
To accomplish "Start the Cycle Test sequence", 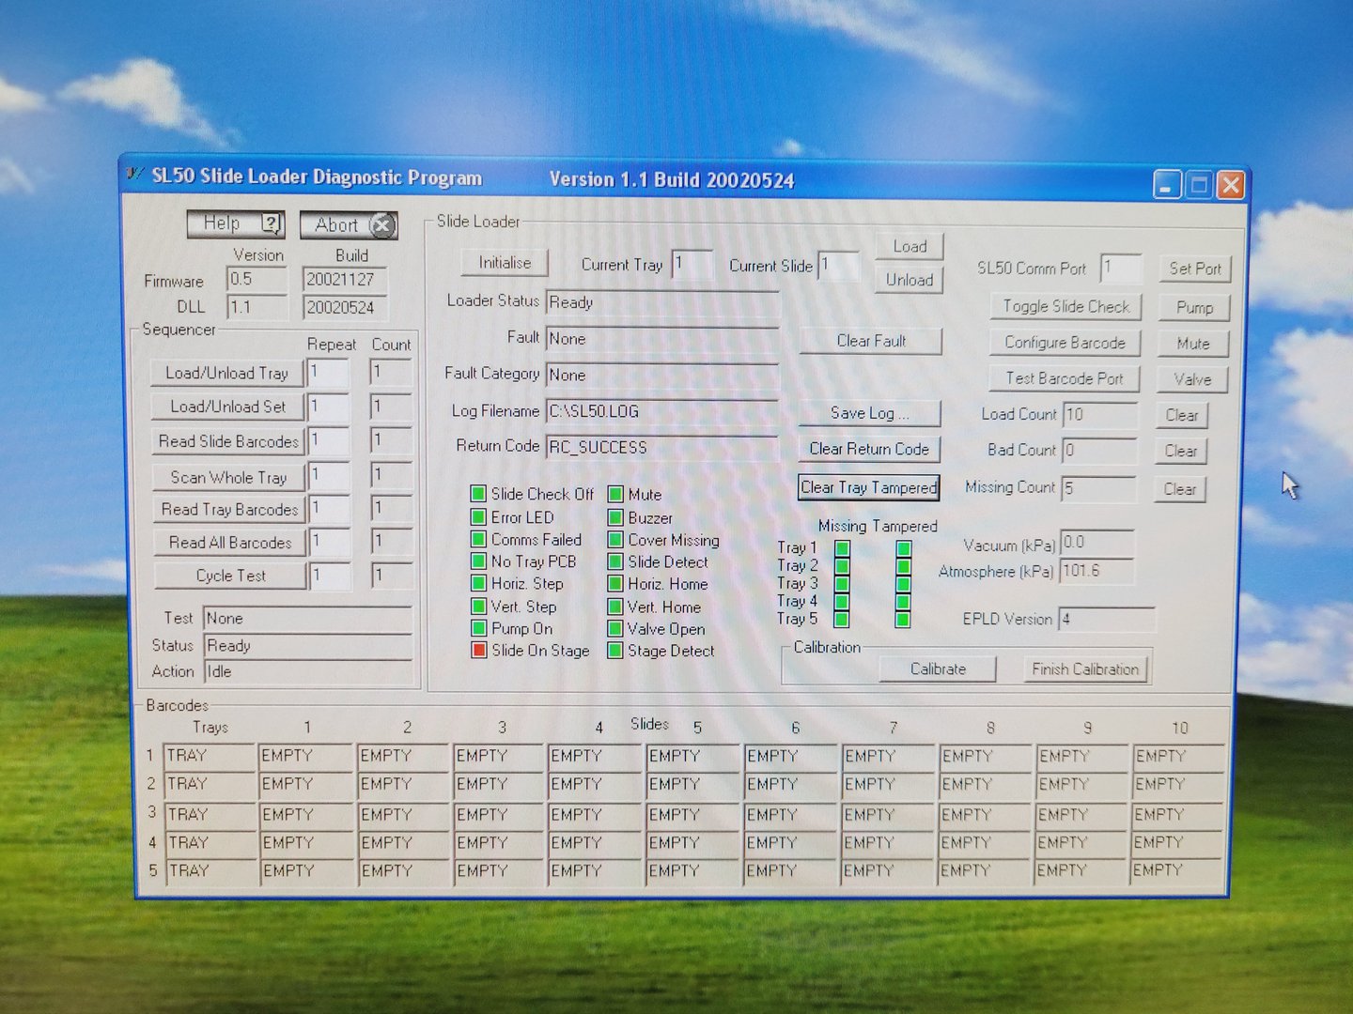I will 229,576.
